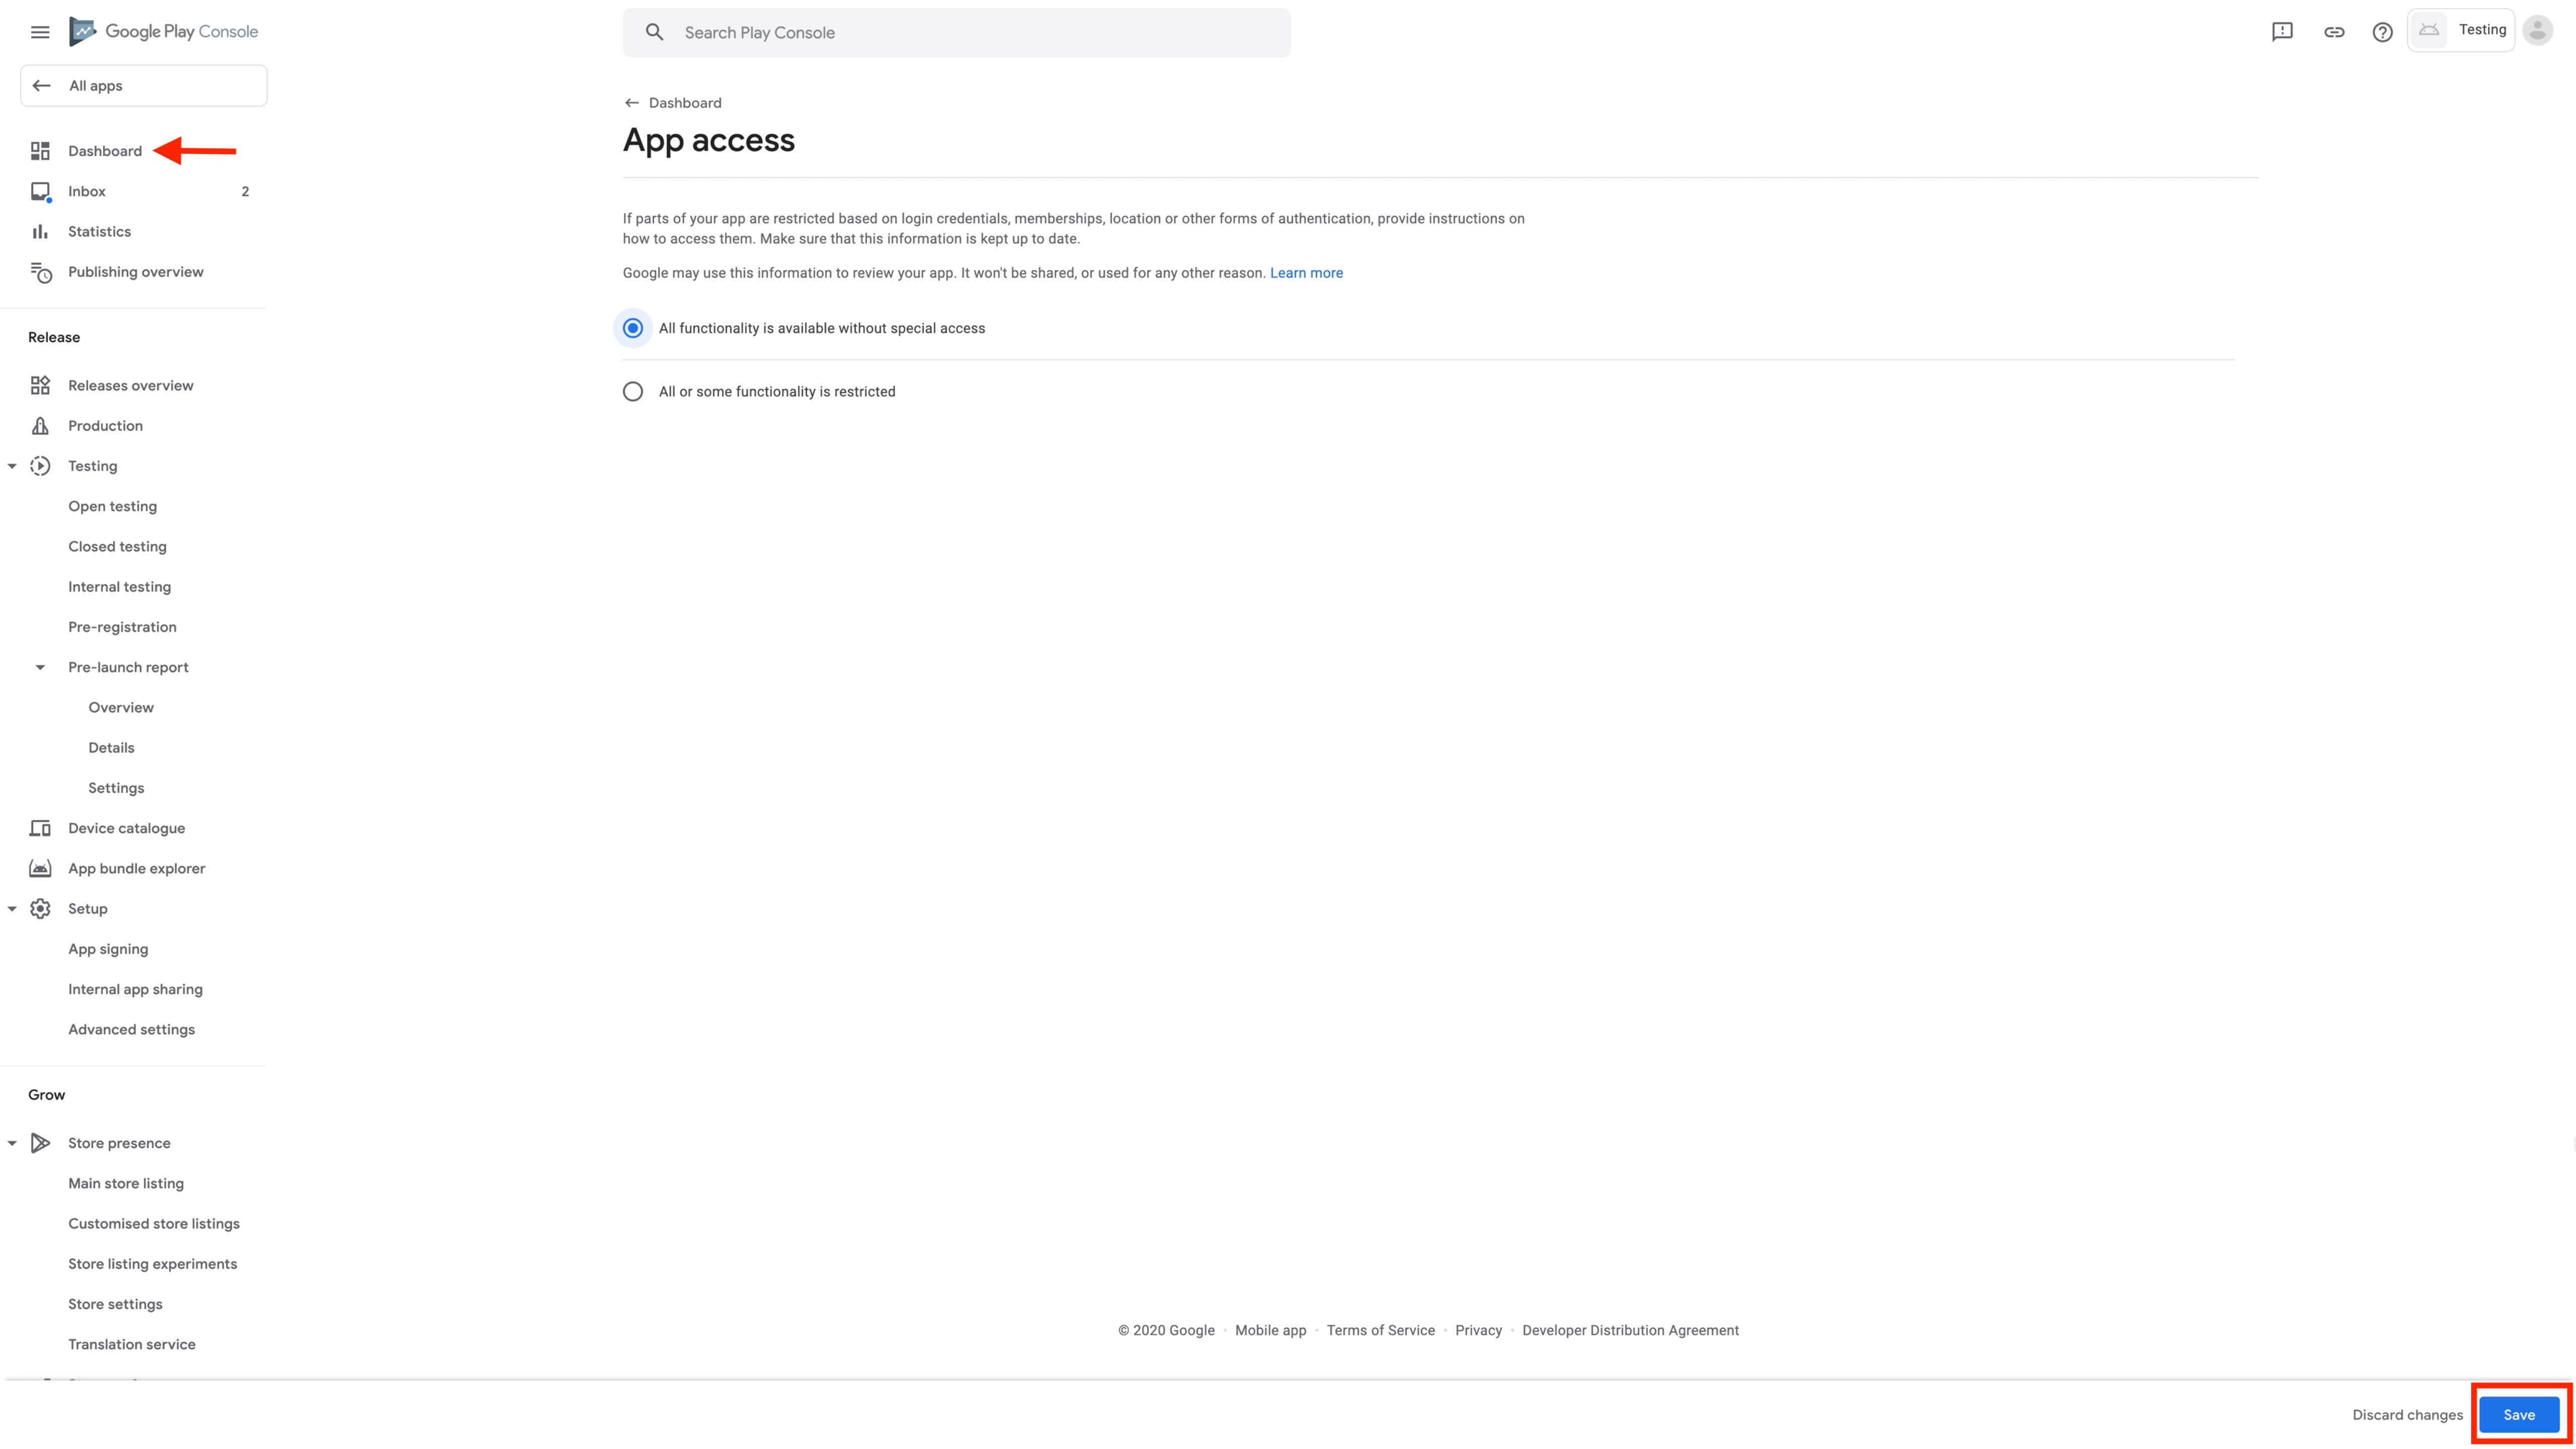Click the copy link icon
The width and height of the screenshot is (2576, 1449).
(x=2334, y=32)
